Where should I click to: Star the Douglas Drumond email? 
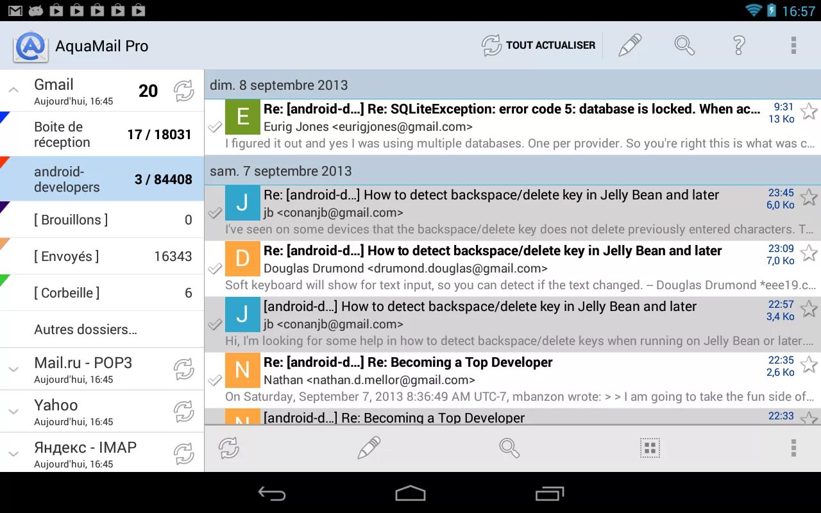coord(809,253)
